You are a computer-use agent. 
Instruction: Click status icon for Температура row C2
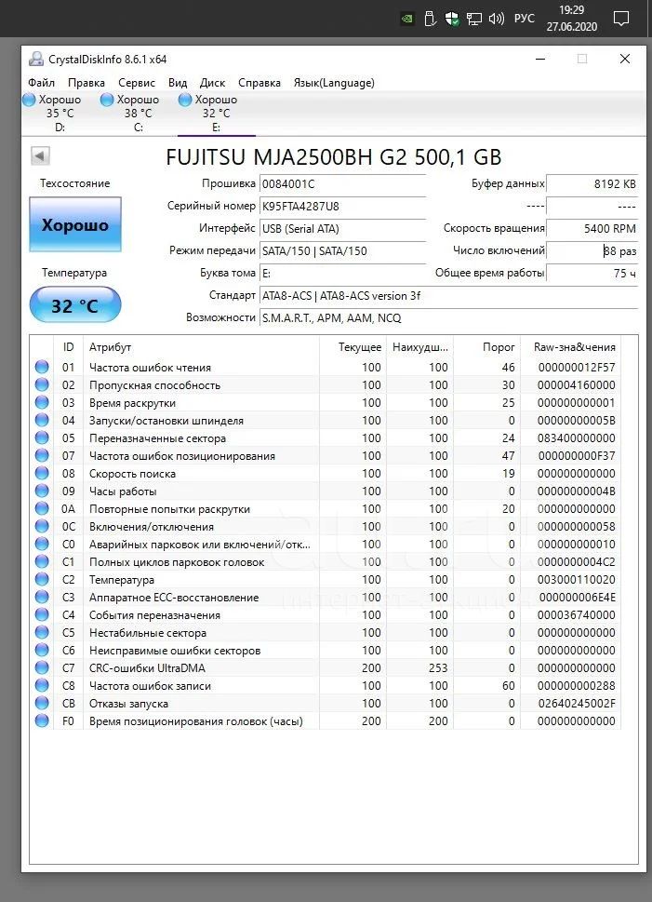coord(42,579)
